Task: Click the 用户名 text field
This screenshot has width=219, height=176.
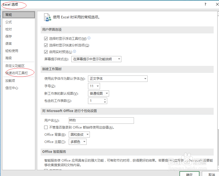Action: click(x=101, y=121)
